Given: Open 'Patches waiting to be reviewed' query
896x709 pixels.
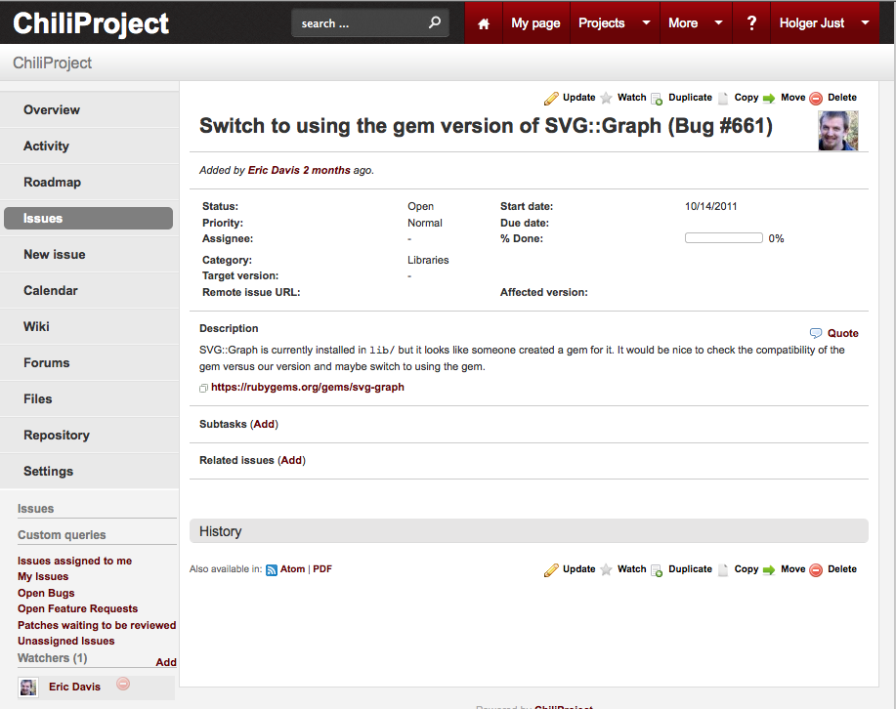Looking at the screenshot, I should 97,625.
